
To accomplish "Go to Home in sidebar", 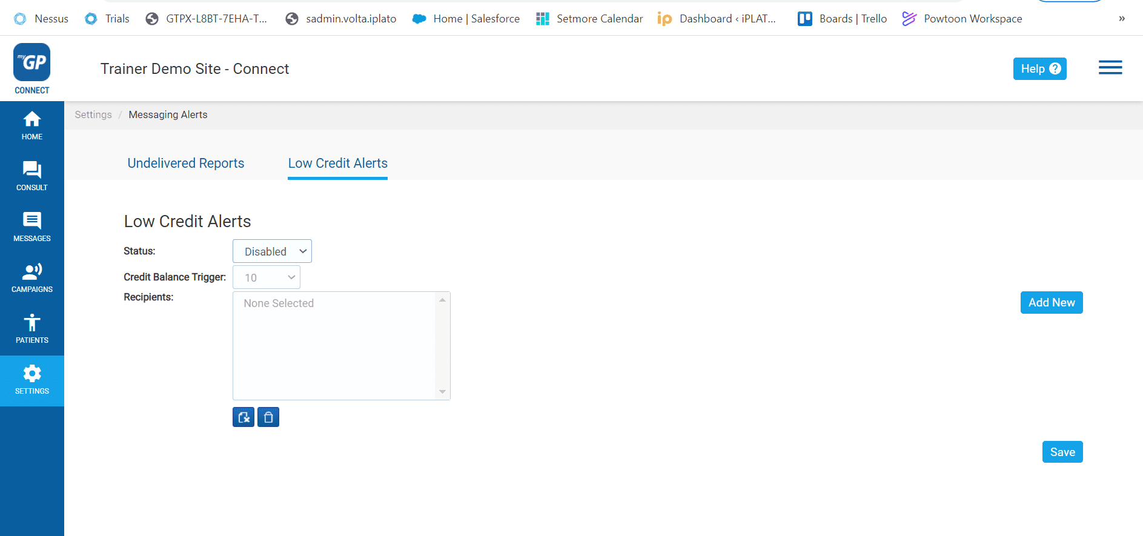I will (32, 127).
